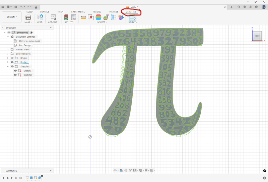Open a new design tab with plus
The image size is (268, 182).
231,7
